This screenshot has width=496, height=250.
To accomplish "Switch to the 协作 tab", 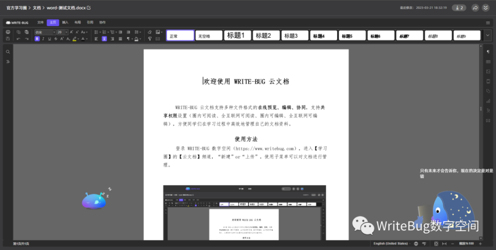I will tap(103, 22).
